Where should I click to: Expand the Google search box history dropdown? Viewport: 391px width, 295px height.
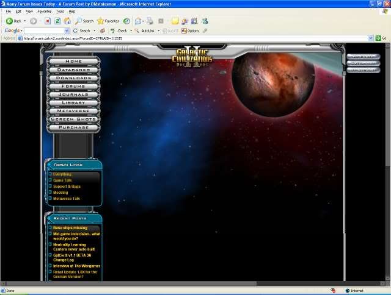(x=67, y=31)
